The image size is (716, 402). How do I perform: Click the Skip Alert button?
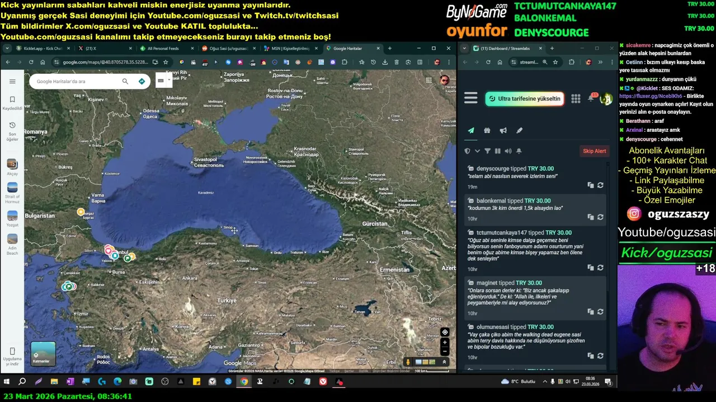[594, 151]
